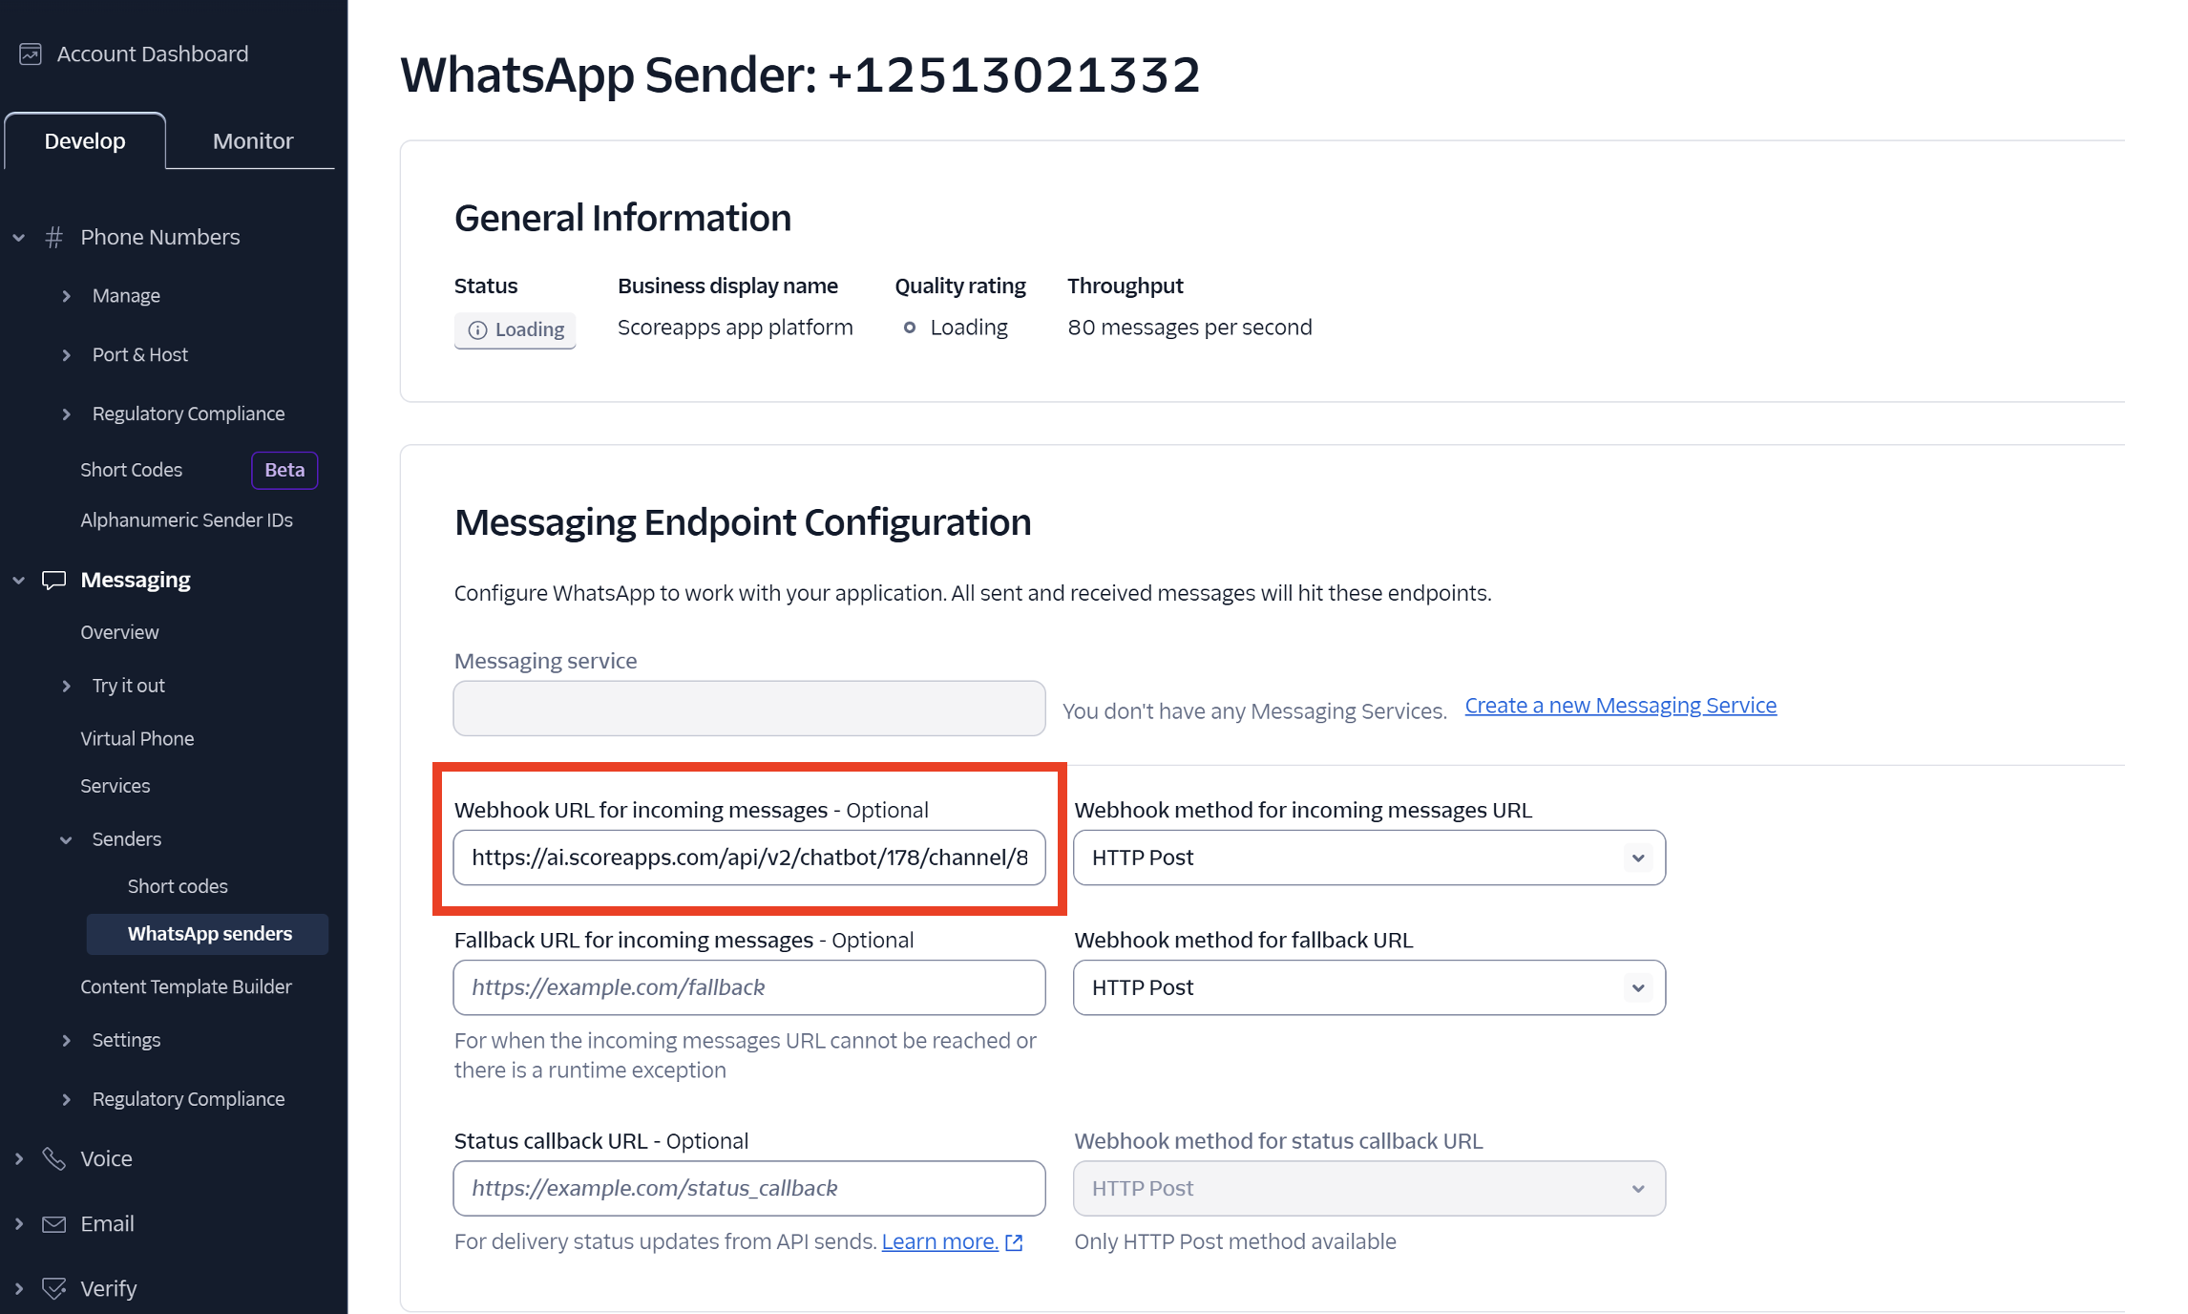Click the Phone Numbers hash icon
Image resolution: width=2188 pixels, height=1314 pixels.
tap(54, 237)
